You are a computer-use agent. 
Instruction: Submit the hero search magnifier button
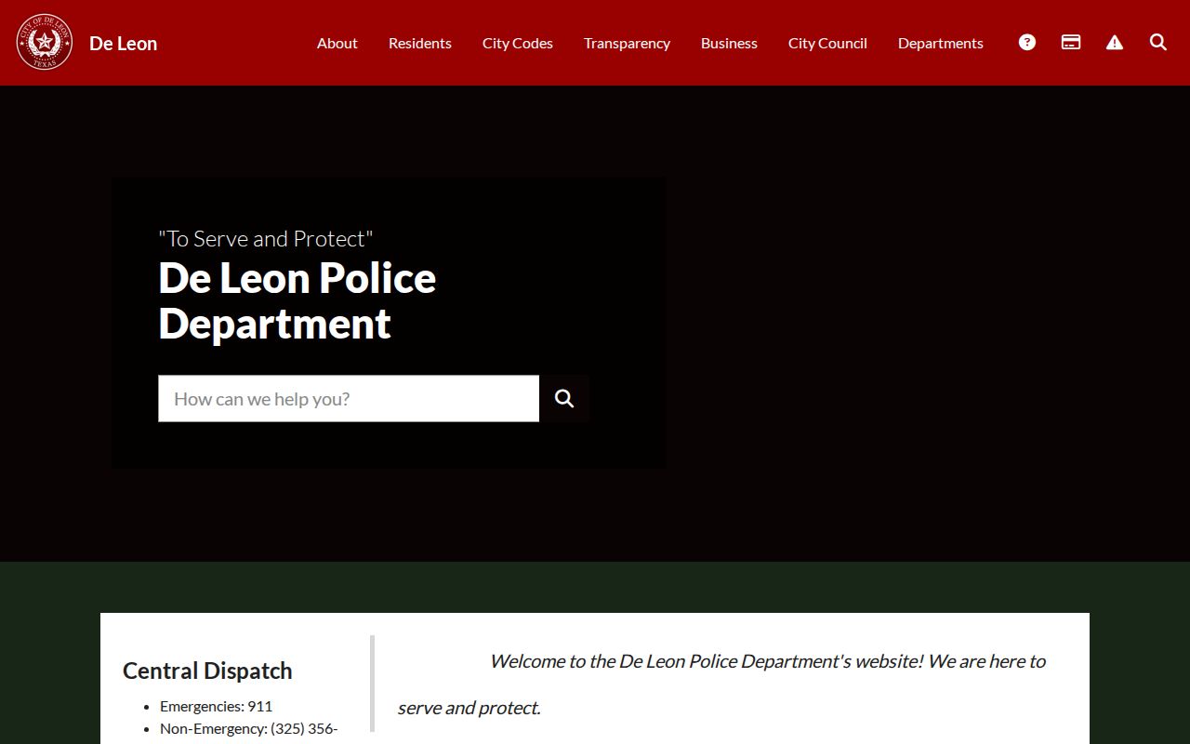564,398
